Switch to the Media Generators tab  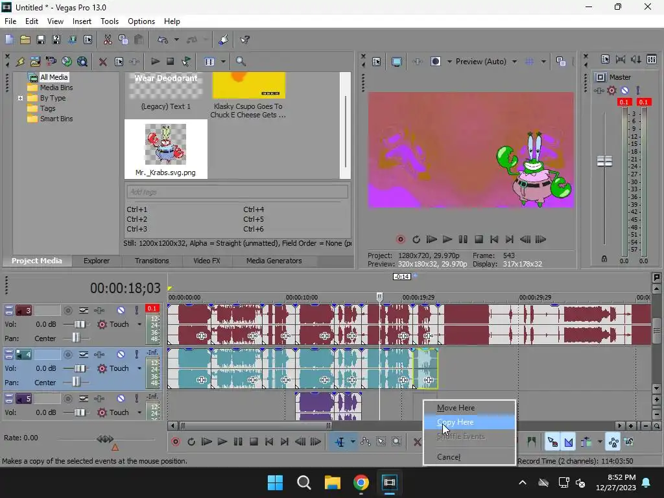click(274, 261)
